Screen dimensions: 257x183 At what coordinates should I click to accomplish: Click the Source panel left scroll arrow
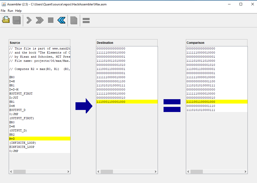click(11, 172)
